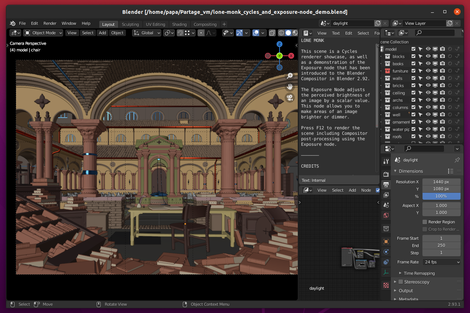This screenshot has width=470, height=313.
Task: Switch to the Shading workspace tab
Action: (179, 24)
